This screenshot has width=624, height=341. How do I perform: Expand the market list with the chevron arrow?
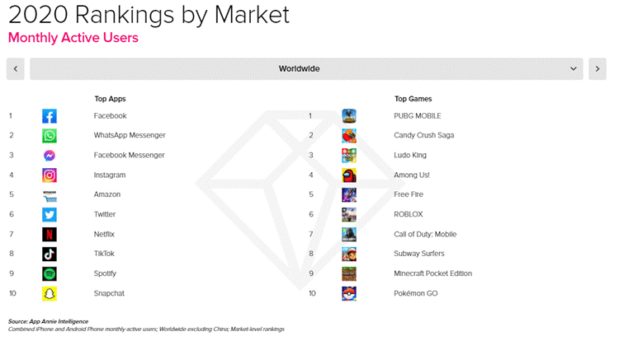tap(574, 68)
